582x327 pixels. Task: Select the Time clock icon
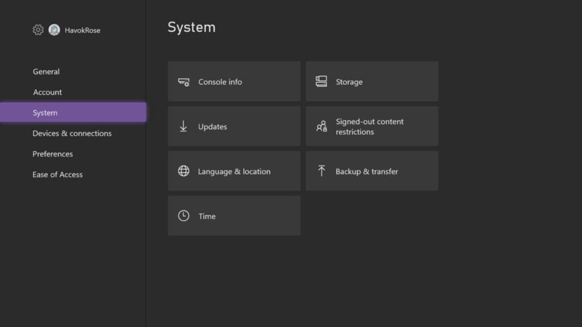[x=183, y=216]
